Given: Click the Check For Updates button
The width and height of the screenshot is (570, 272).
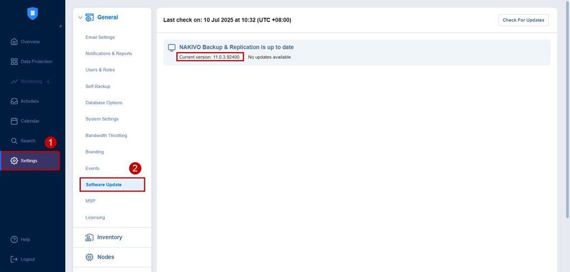Looking at the screenshot, I should 523,20.
